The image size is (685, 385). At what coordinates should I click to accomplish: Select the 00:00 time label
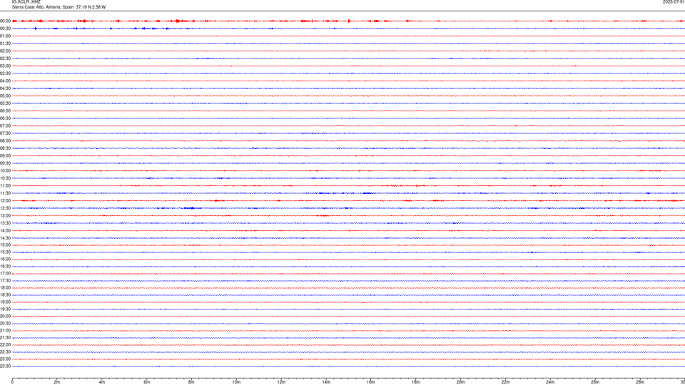(5, 21)
